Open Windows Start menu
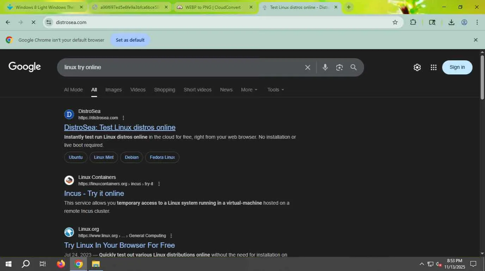Image resolution: width=485 pixels, height=271 pixels. click(8, 264)
